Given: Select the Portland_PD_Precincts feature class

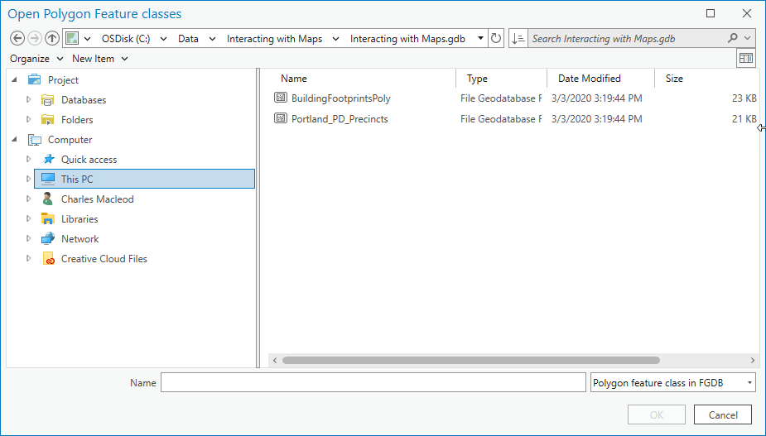Looking at the screenshot, I should pos(340,119).
